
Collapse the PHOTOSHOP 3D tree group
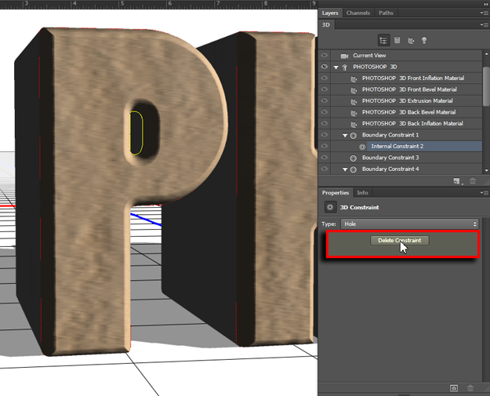pos(336,67)
